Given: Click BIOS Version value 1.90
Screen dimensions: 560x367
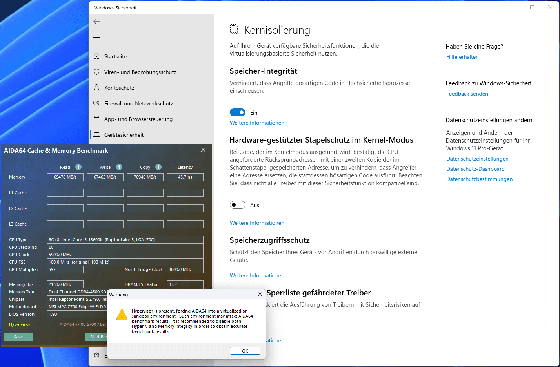Looking at the screenshot, I should pyautogui.click(x=77, y=314).
